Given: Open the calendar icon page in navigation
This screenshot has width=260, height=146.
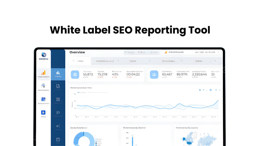Looking at the screenshot, I should (58, 139).
